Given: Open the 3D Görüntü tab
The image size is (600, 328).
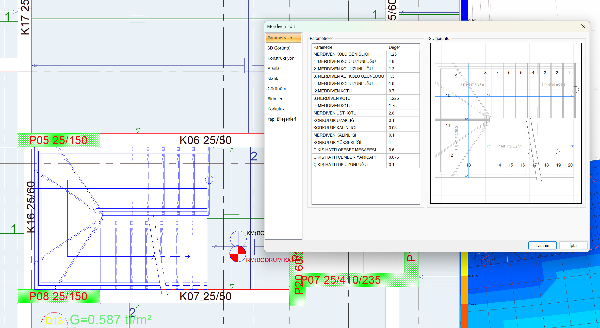Looking at the screenshot, I should pos(279,48).
